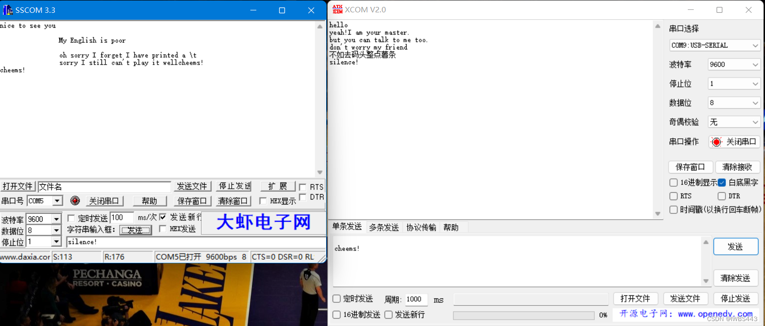Click 保存窗口 button in XCOM

point(690,167)
